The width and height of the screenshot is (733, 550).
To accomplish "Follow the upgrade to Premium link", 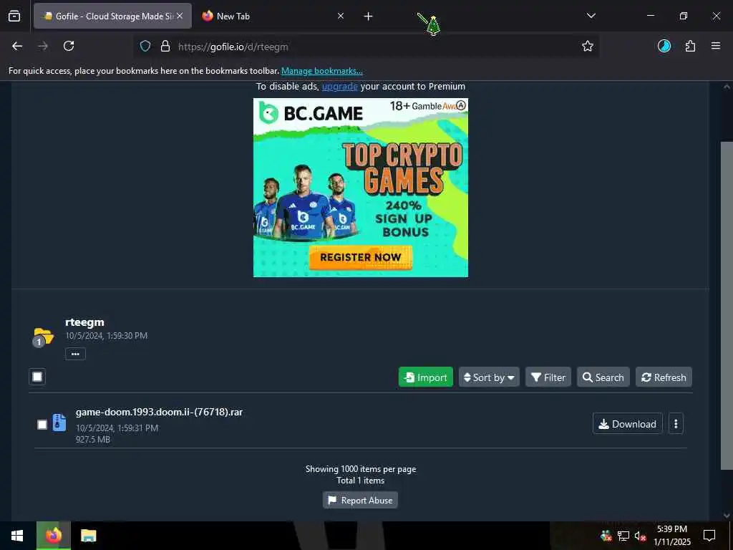I will click(340, 87).
